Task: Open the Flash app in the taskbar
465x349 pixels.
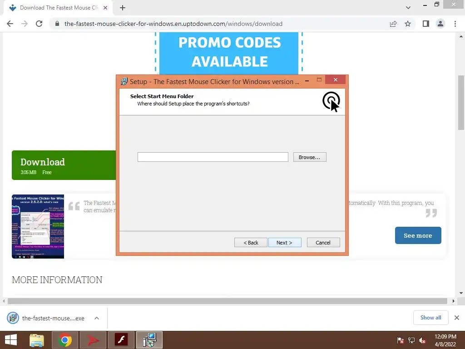Action: coord(121,340)
